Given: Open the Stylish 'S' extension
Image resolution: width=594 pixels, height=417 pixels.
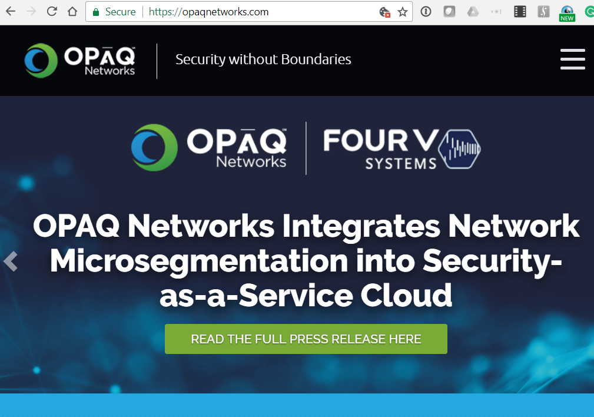Looking at the screenshot, I should click(x=543, y=11).
